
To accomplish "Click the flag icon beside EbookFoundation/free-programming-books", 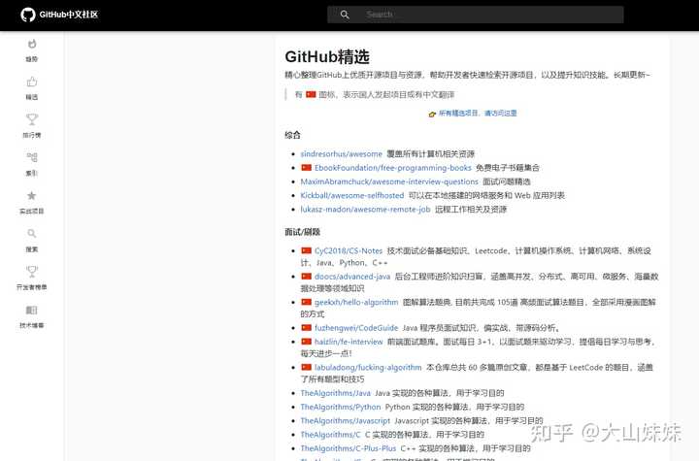I will point(306,168).
